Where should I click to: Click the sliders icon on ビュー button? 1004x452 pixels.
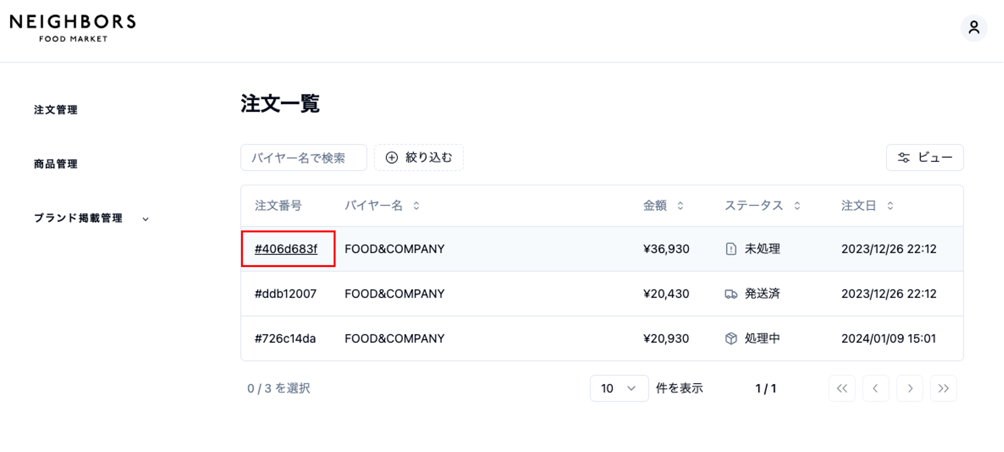point(904,158)
